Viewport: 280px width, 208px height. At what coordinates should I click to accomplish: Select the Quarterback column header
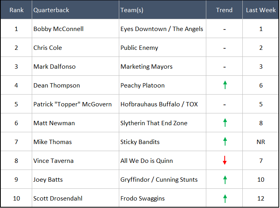pos(51,10)
